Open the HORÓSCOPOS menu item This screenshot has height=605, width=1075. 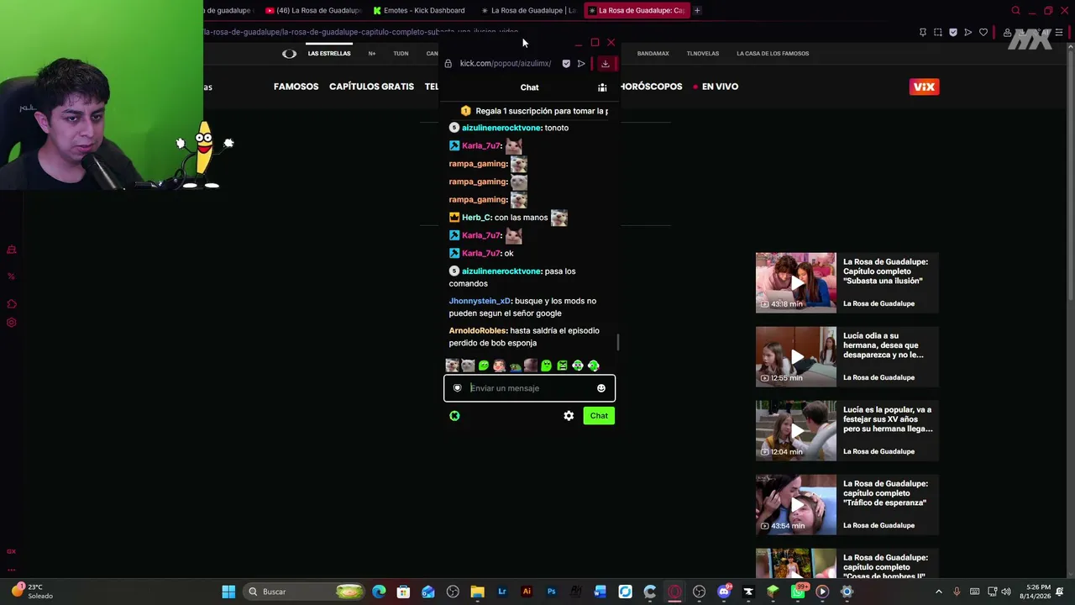click(651, 87)
